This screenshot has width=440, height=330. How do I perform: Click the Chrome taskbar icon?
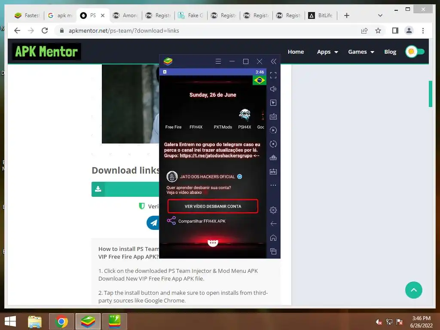[61, 321]
